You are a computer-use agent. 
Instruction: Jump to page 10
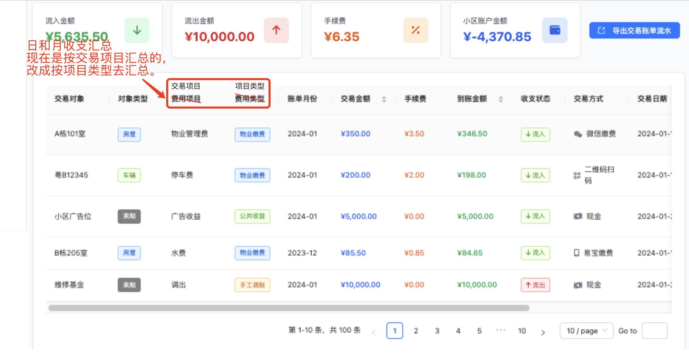click(522, 331)
